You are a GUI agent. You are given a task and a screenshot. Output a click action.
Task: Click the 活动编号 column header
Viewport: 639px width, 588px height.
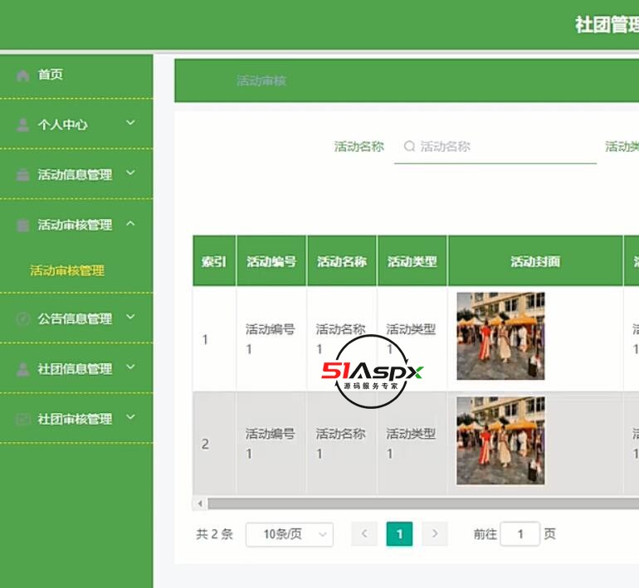(271, 261)
